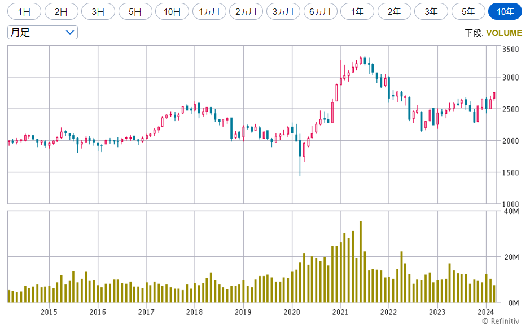The width and height of the screenshot is (530, 330).
Task: Open the 月足 interval dropdown
Action: point(42,33)
